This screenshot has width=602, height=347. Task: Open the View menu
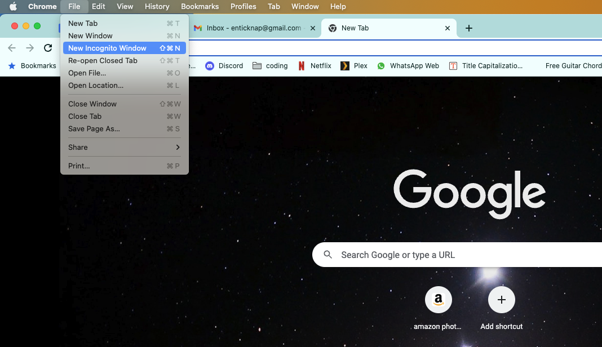pos(125,7)
